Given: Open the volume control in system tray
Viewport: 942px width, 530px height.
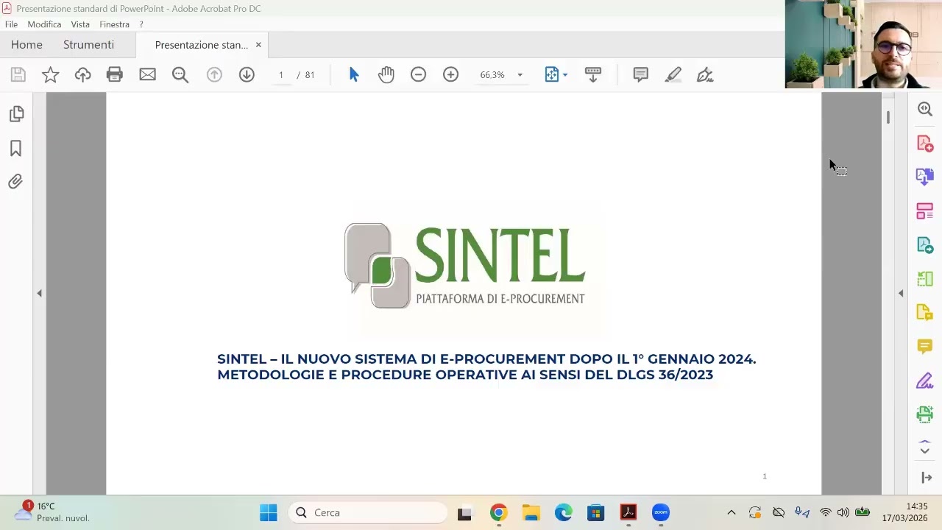Looking at the screenshot, I should pos(843,512).
